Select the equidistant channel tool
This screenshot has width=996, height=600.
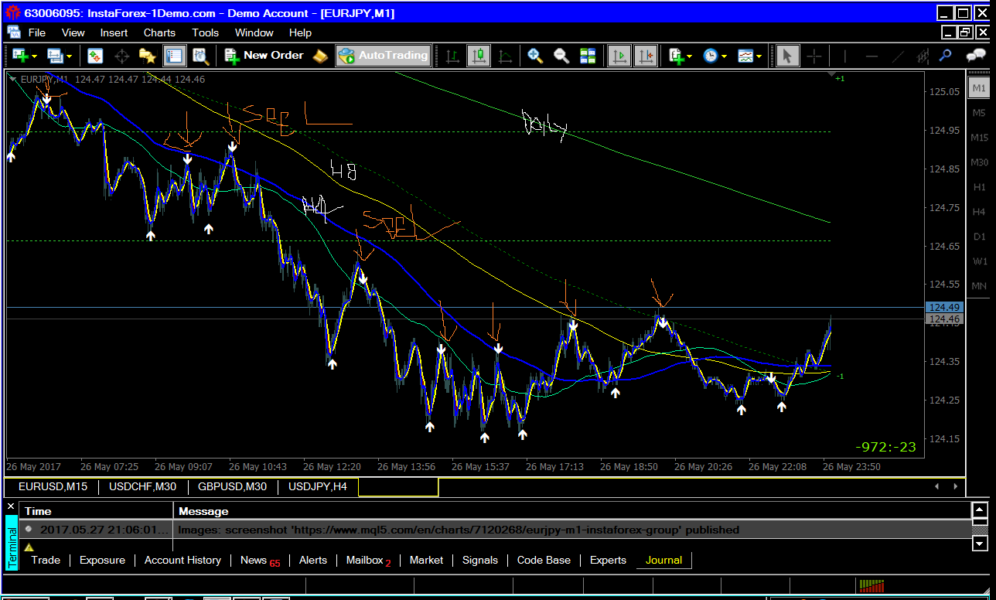(923, 56)
